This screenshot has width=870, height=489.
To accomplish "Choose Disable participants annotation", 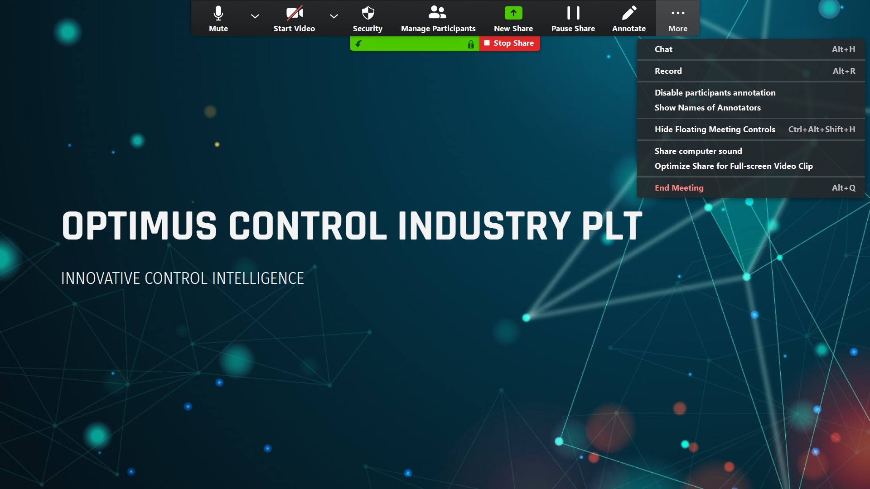I will [x=751, y=93].
